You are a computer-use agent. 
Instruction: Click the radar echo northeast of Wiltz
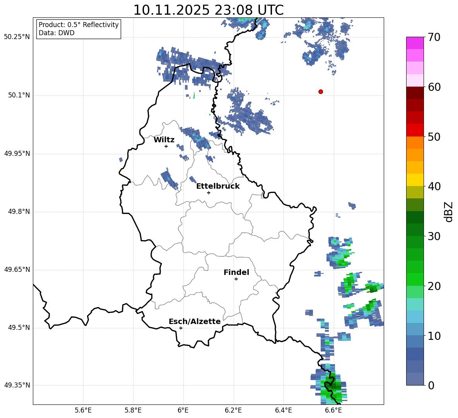point(195,138)
